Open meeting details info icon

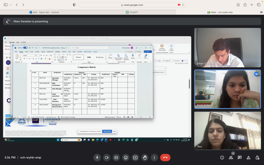point(222,158)
